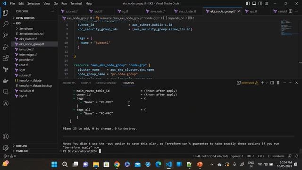Viewport: 302px width, 170px height.
Task: Open the Extensions view
Action: click(6, 58)
